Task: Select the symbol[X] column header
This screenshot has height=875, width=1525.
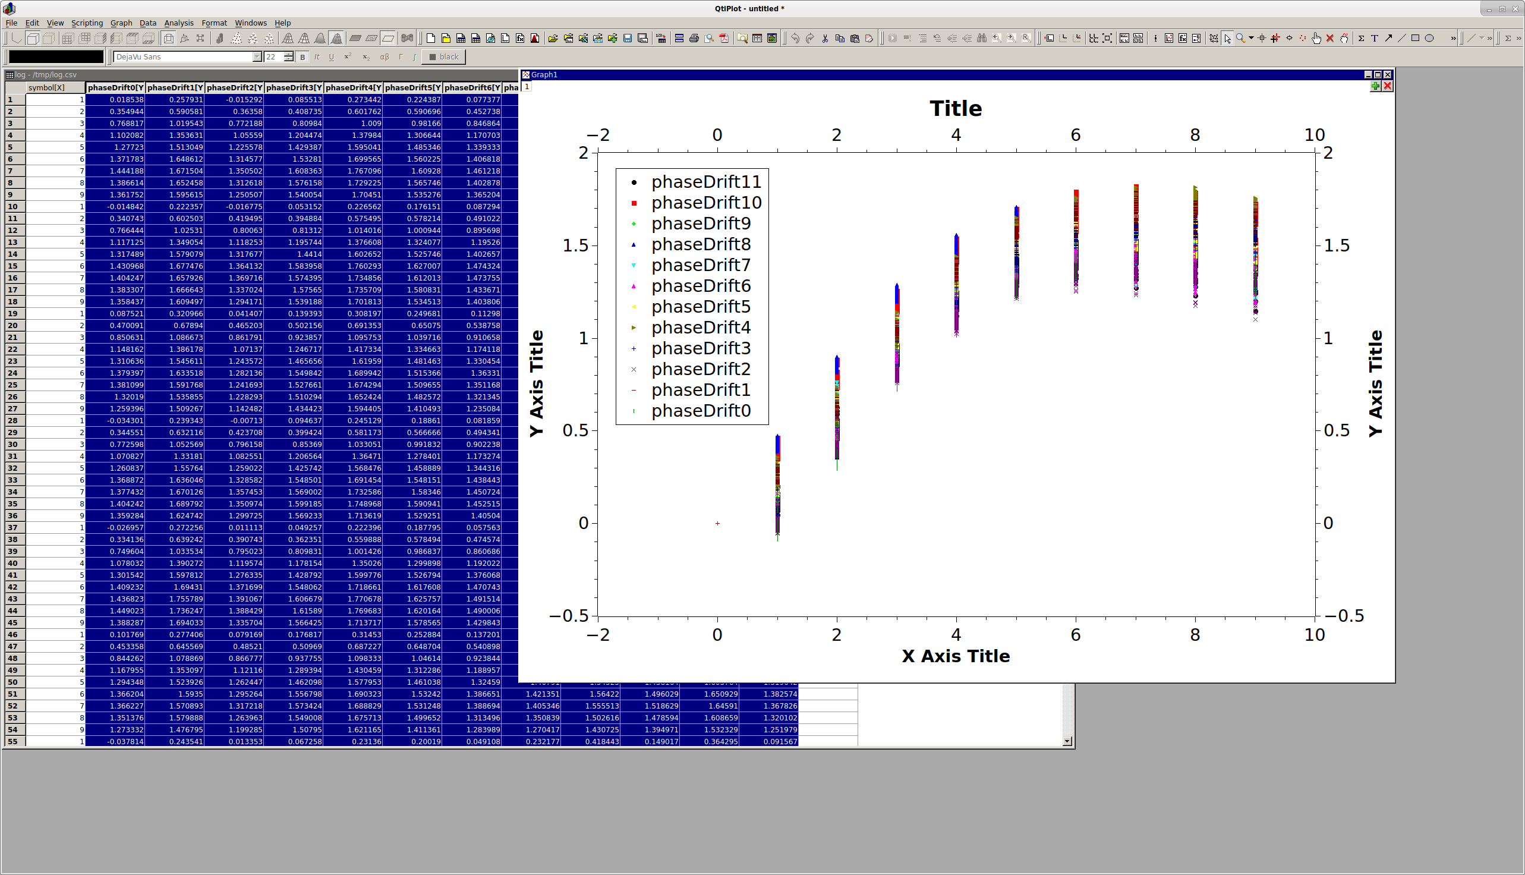Action: pyautogui.click(x=55, y=88)
